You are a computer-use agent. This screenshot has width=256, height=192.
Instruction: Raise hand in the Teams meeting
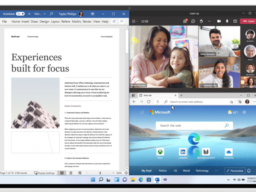point(202,21)
